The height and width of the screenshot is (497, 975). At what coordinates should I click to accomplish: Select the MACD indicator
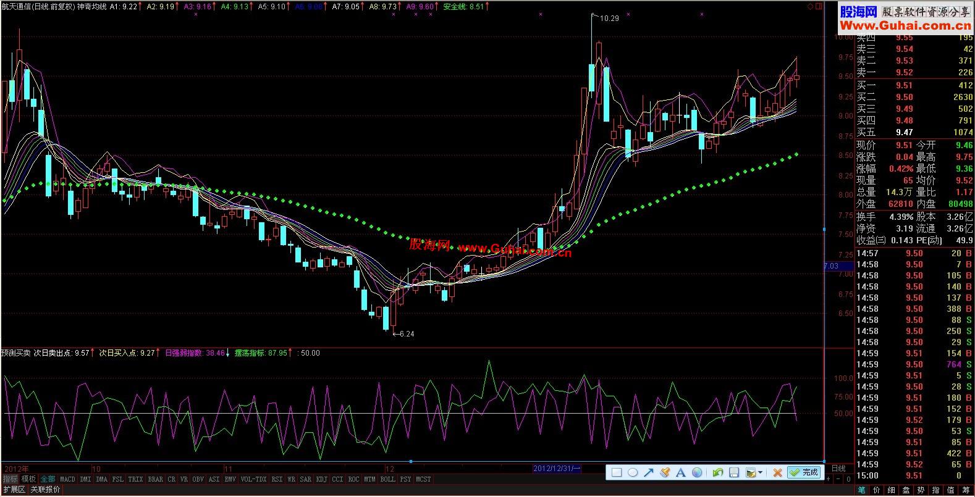pyautogui.click(x=67, y=479)
